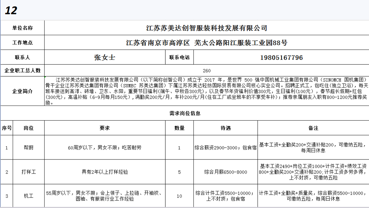The height and width of the screenshot is (208, 369).
Task: Click the work address cell mentioning 工业园88号
Action: click(206, 43)
